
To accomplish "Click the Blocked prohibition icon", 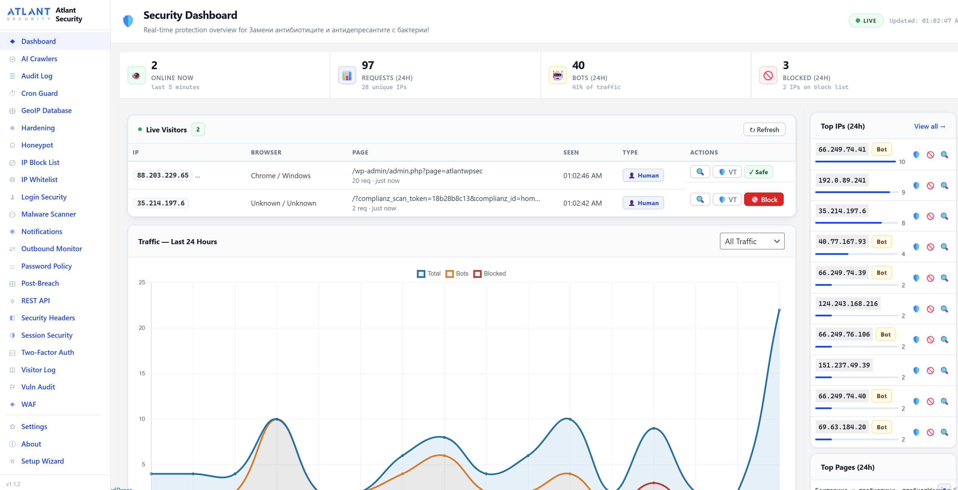I will pos(768,76).
